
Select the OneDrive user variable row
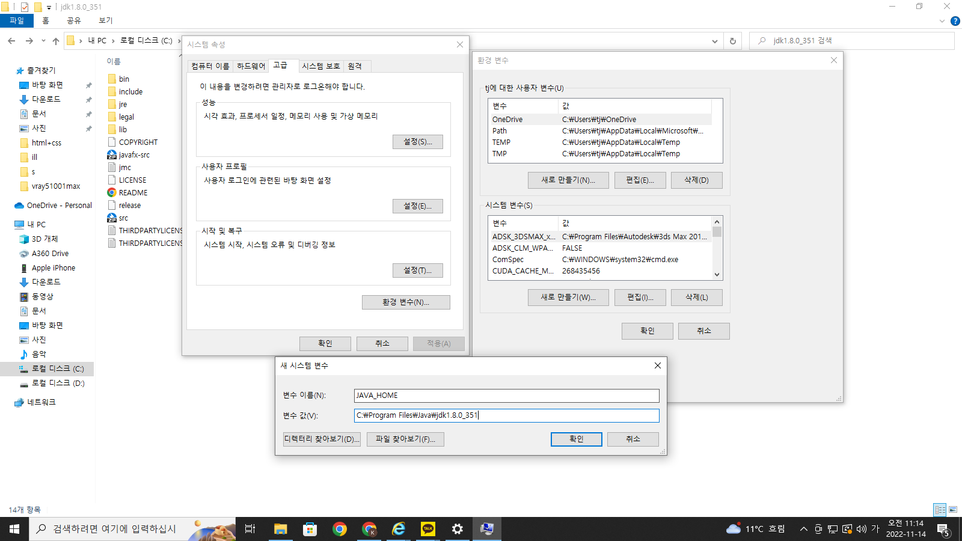pyautogui.click(x=601, y=119)
